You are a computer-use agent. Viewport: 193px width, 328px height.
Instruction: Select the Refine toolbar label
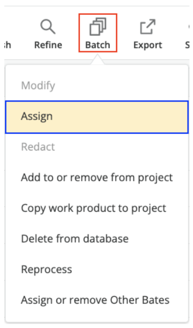pos(48,45)
